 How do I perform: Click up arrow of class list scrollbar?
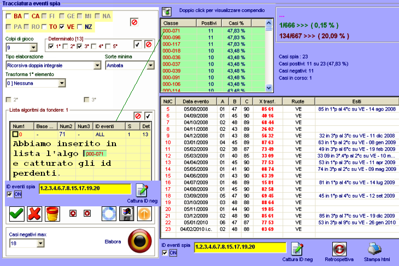269,23
